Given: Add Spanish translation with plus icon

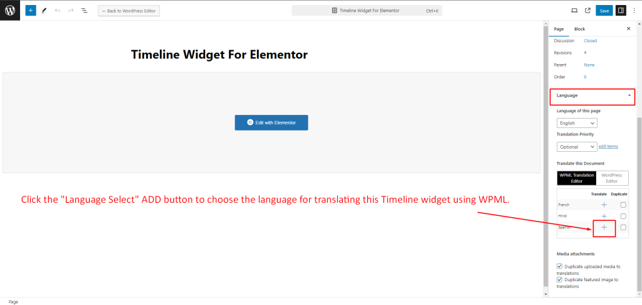Looking at the screenshot, I should pyautogui.click(x=604, y=227).
